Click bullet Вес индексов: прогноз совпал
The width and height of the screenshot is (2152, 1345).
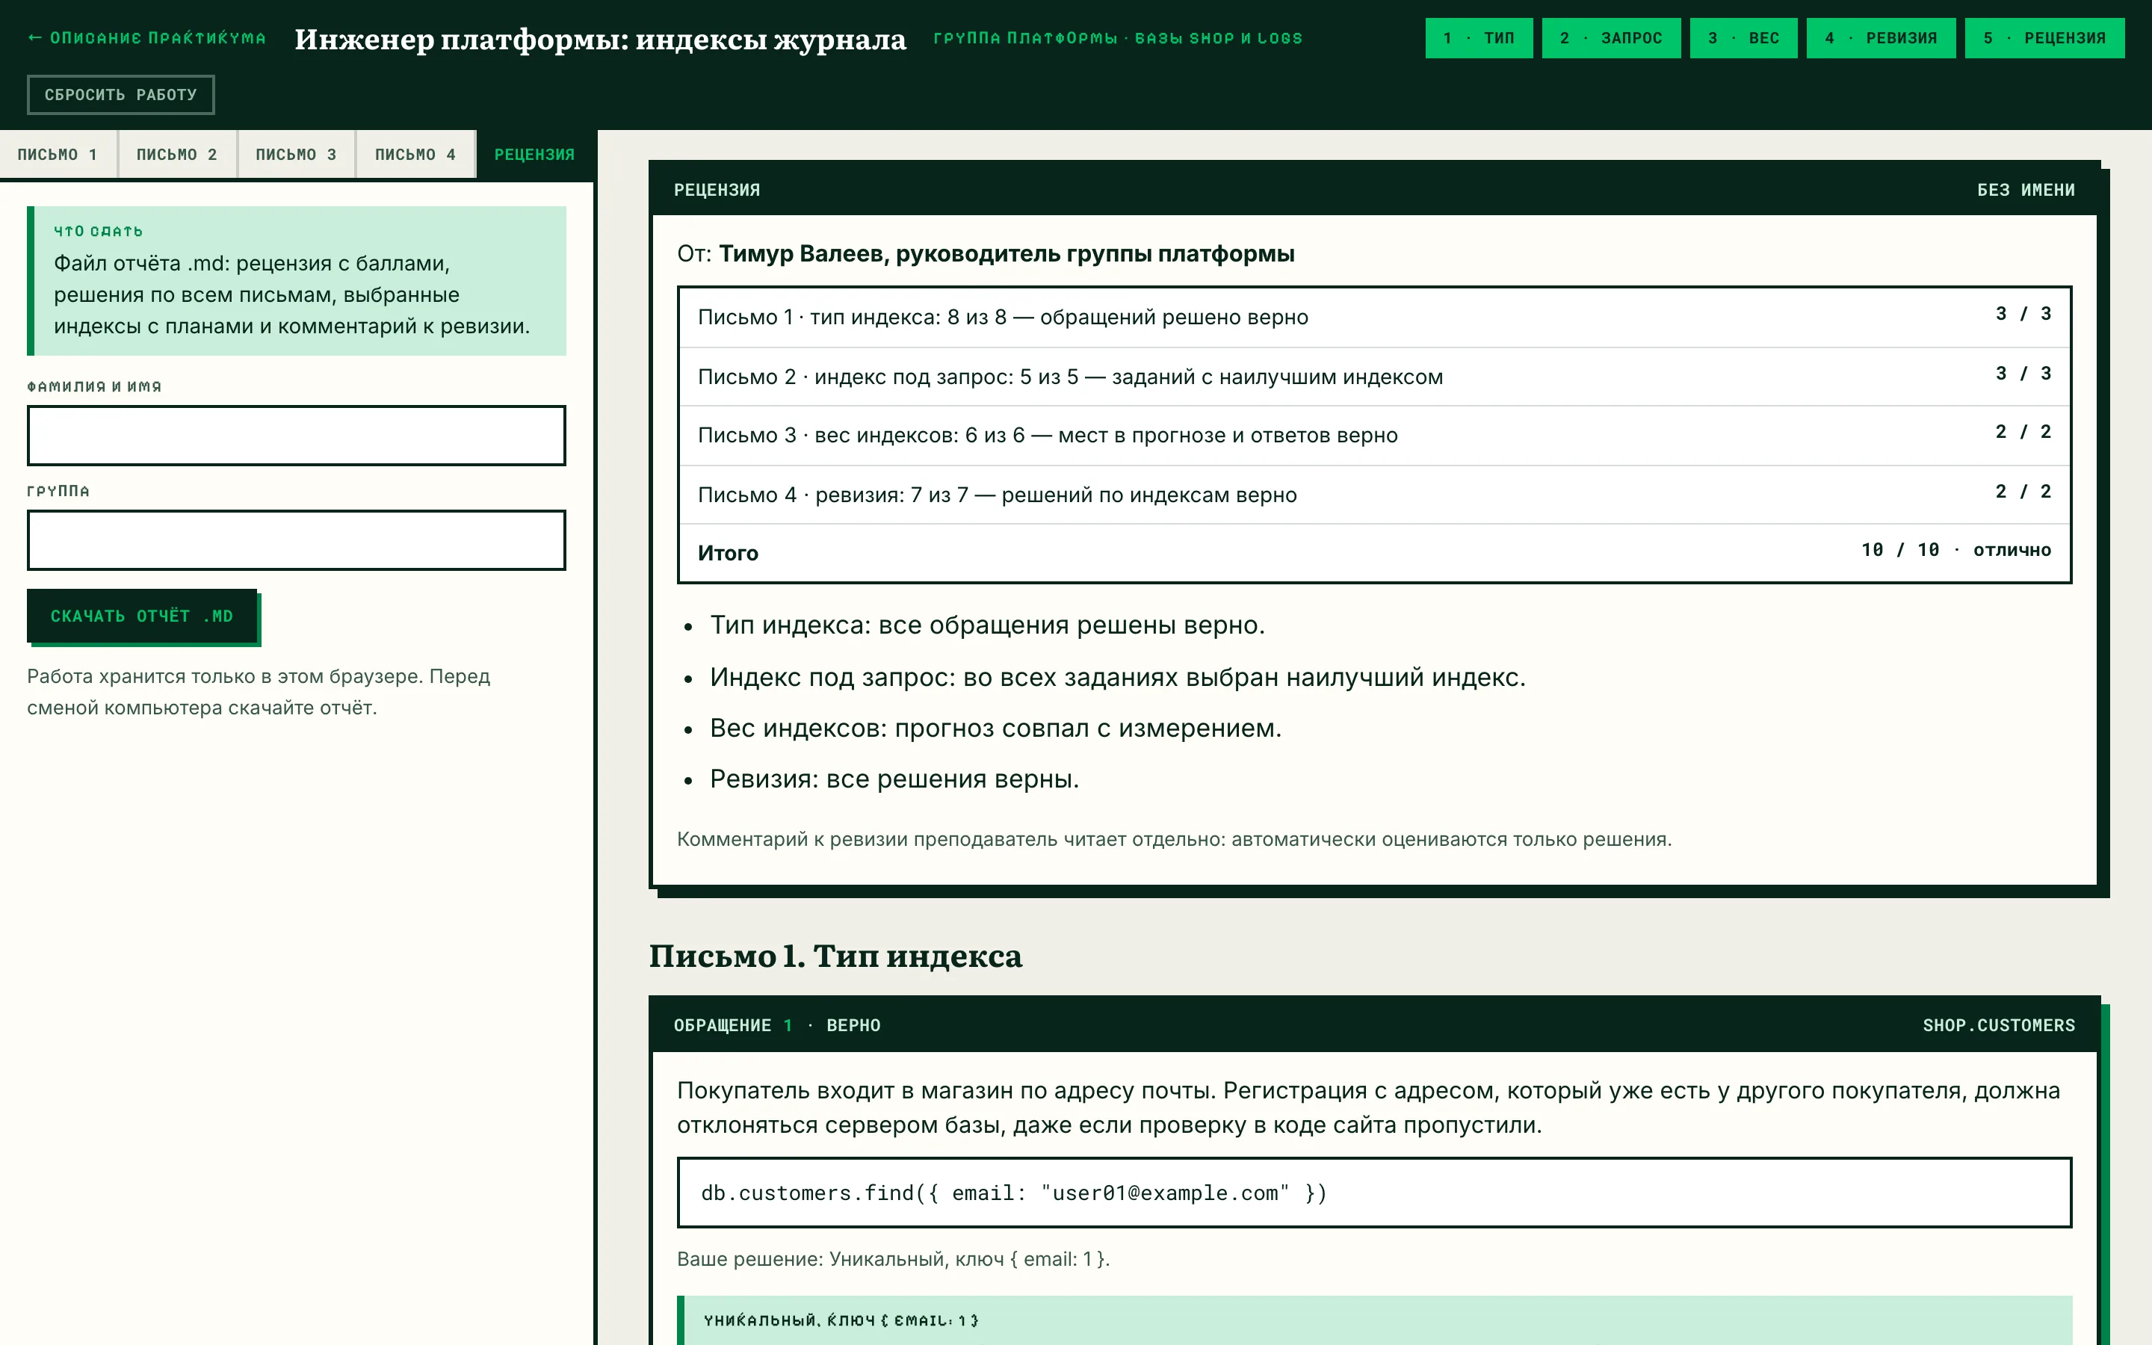pos(995,728)
